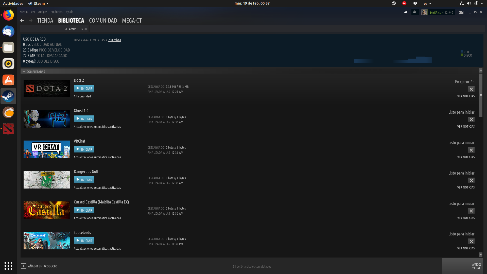The height and width of the screenshot is (274, 487).
Task: Remove Ghost 1.0 from the completed list
Action: click(471, 119)
